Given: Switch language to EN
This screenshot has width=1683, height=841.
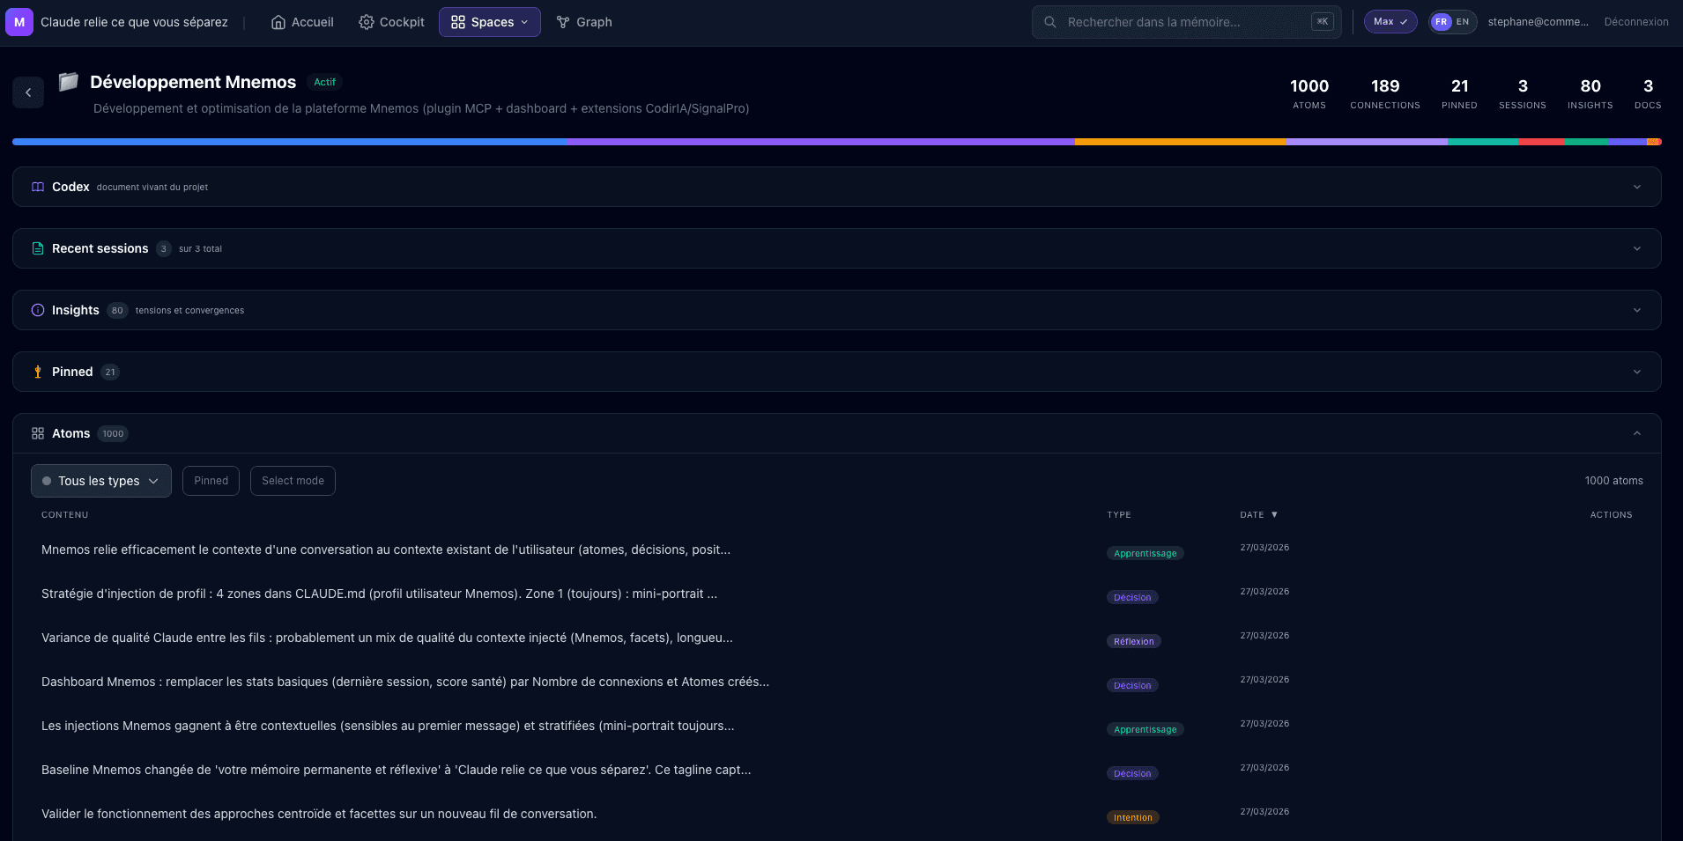Looking at the screenshot, I should [1463, 22].
